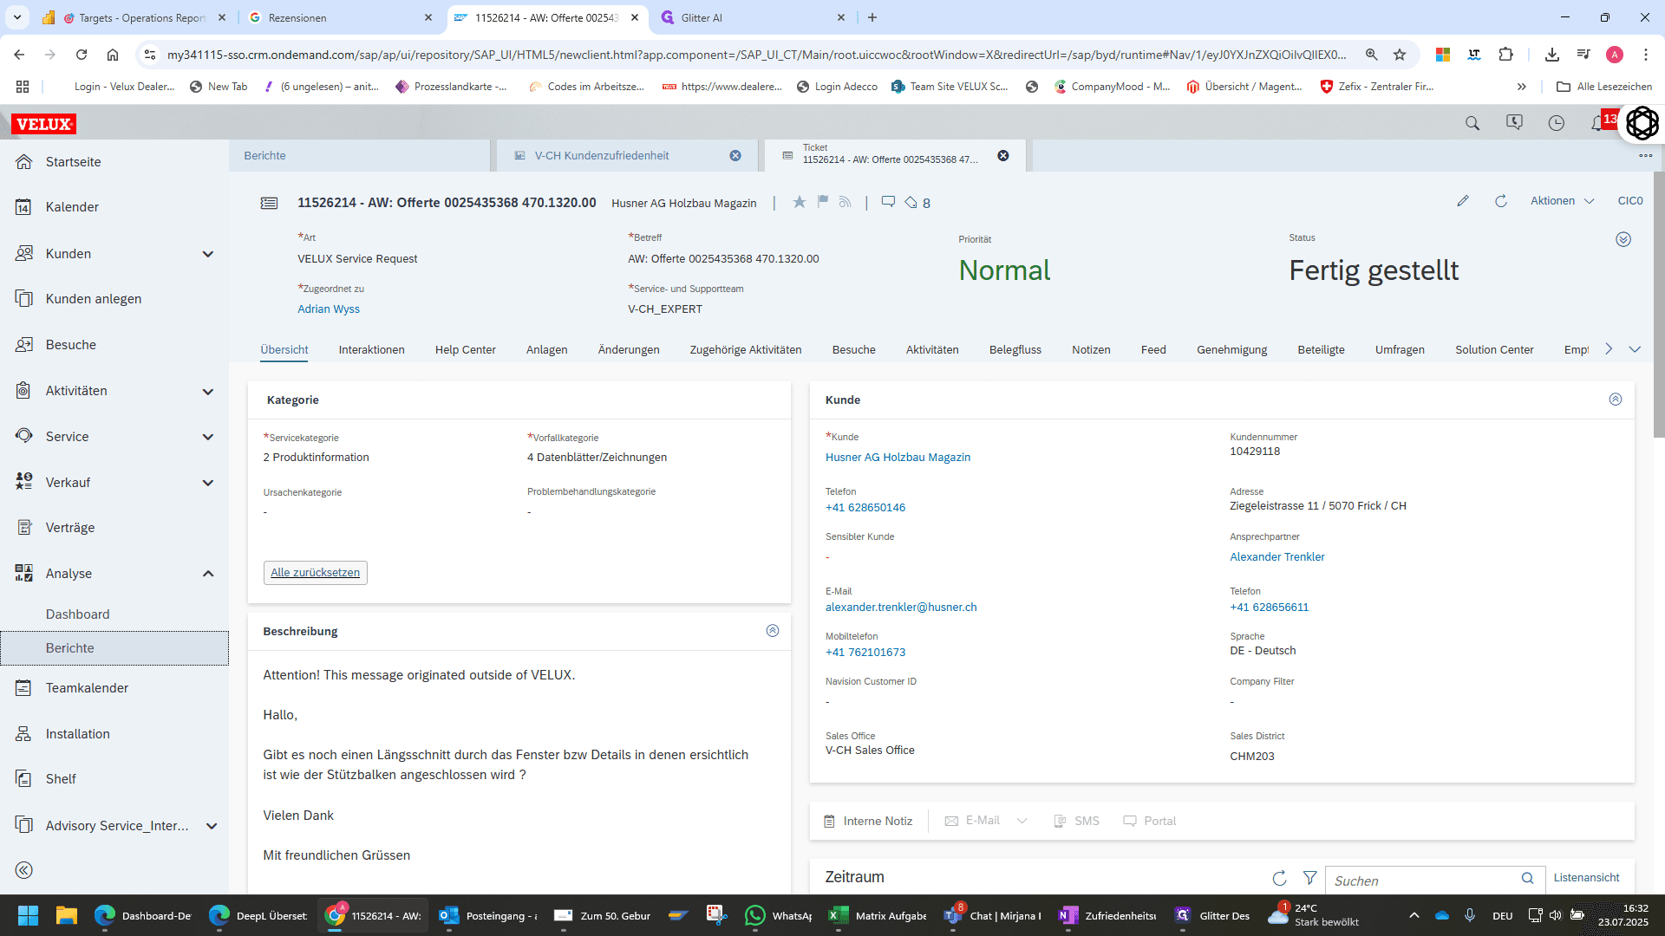Click email alexander.trenkler@husner.ch
Screen dimensions: 1665x936
tap(901, 608)
